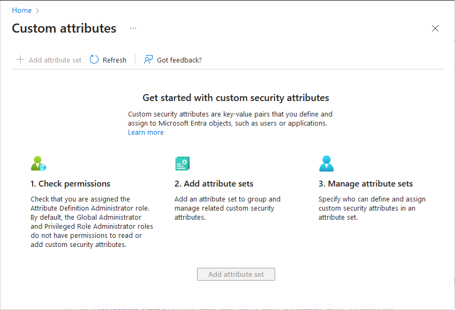This screenshot has height=310, width=455.
Task: Select Got feedback? toolbar label
Action: (179, 60)
